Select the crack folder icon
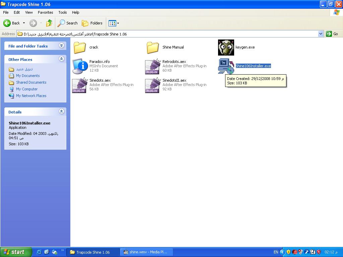Image resolution: width=343 pixels, height=257 pixels. 80,48
